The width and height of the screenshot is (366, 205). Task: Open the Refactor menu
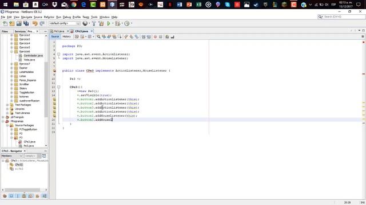[49, 17]
